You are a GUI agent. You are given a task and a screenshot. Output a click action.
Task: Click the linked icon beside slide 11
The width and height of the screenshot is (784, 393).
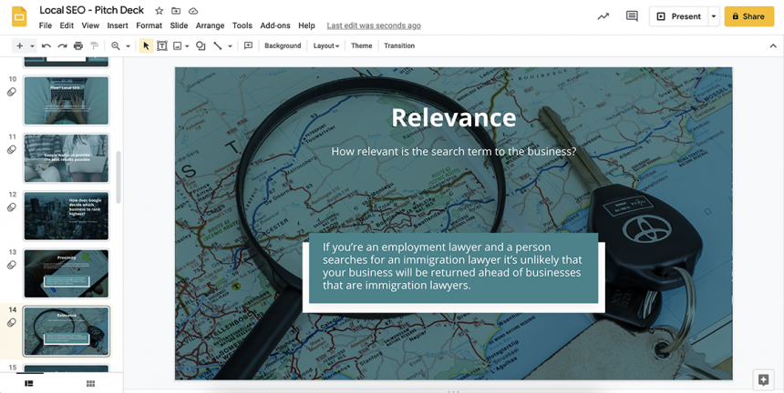pyautogui.click(x=12, y=149)
